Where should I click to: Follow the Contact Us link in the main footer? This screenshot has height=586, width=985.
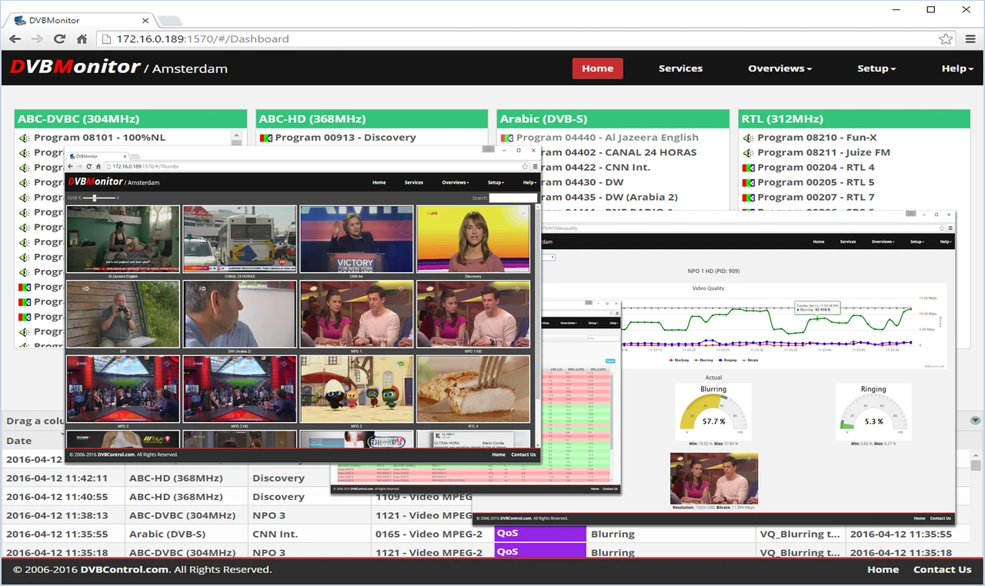click(942, 570)
